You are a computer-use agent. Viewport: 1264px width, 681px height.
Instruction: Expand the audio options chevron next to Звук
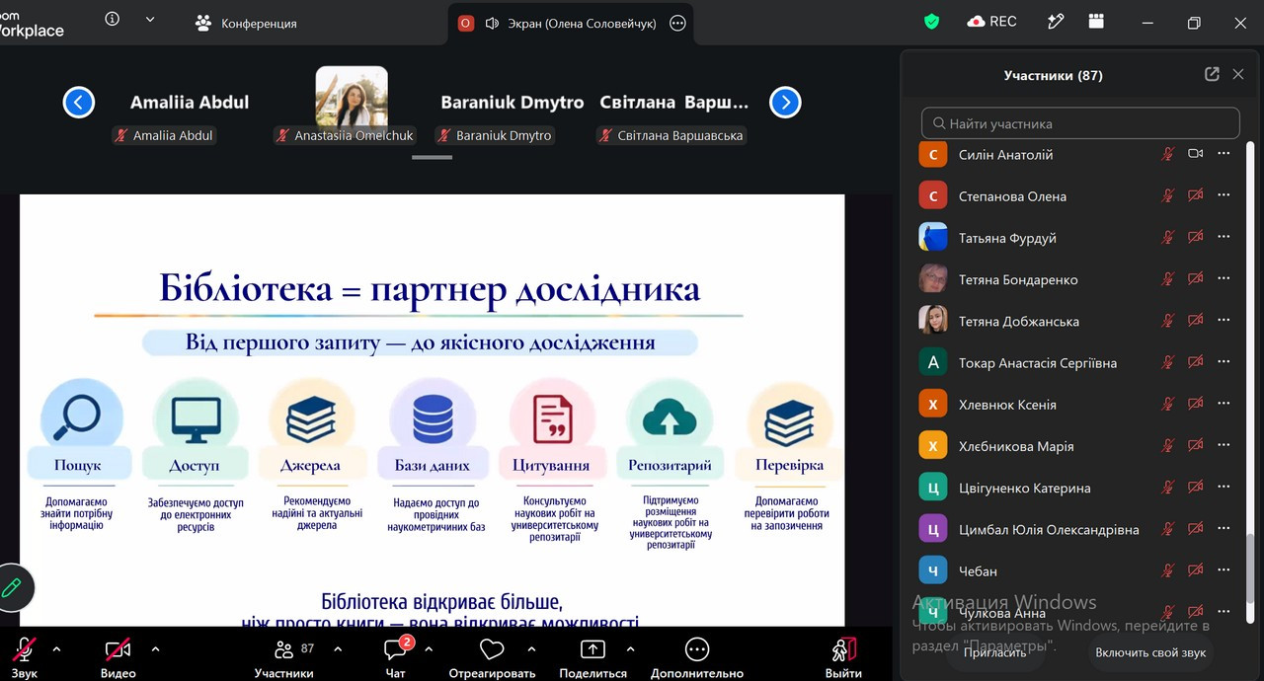56,649
